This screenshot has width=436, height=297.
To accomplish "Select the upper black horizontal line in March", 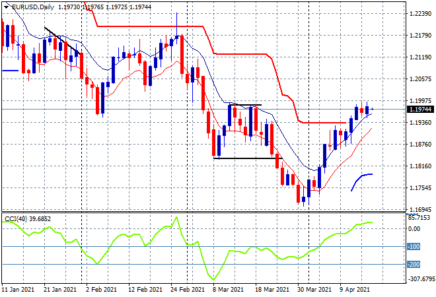I will click(x=245, y=105).
